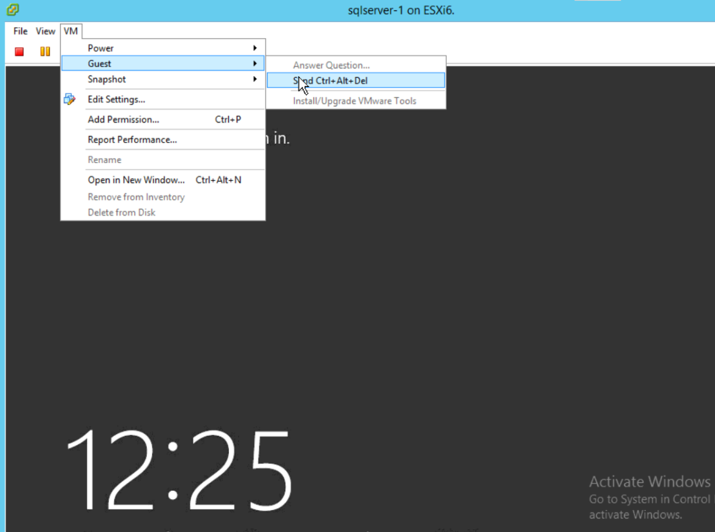Click the Activate Windows text
The width and height of the screenshot is (715, 532).
click(x=649, y=482)
